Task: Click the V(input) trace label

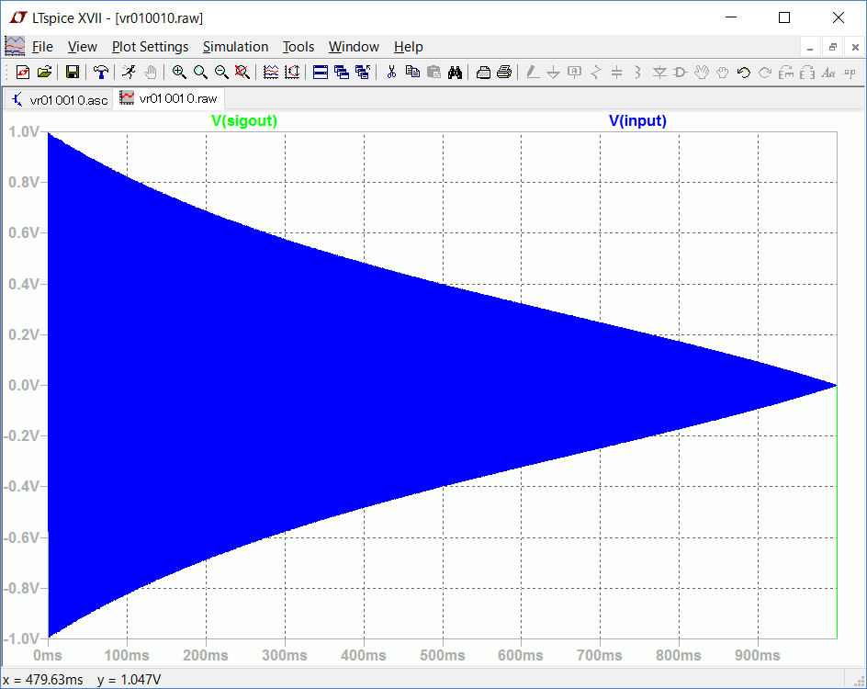Action: tap(637, 120)
